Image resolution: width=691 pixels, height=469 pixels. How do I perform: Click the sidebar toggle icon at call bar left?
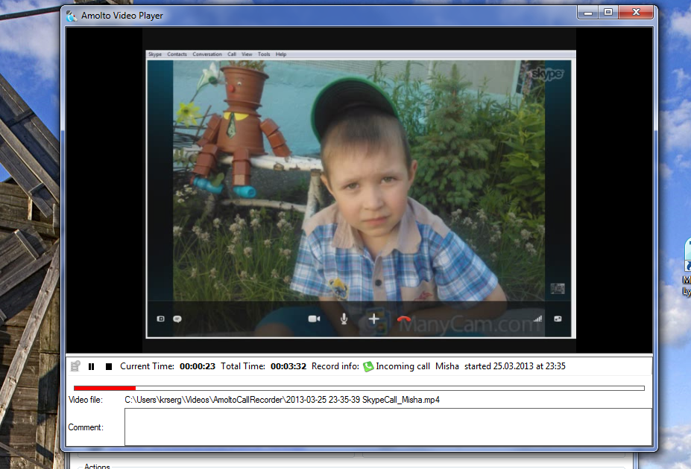160,319
